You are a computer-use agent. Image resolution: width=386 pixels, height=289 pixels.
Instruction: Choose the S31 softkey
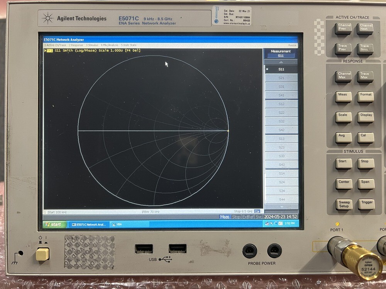point(281,86)
